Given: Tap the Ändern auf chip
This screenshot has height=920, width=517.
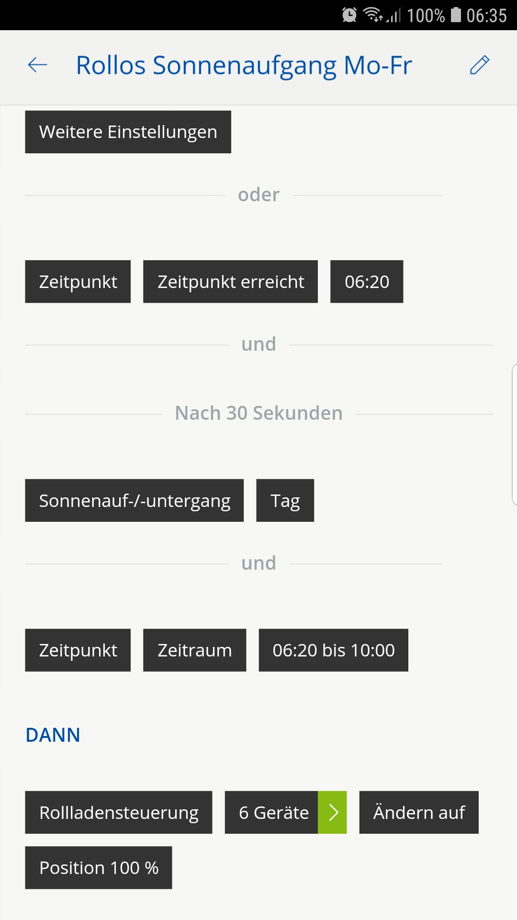Looking at the screenshot, I should [x=419, y=812].
